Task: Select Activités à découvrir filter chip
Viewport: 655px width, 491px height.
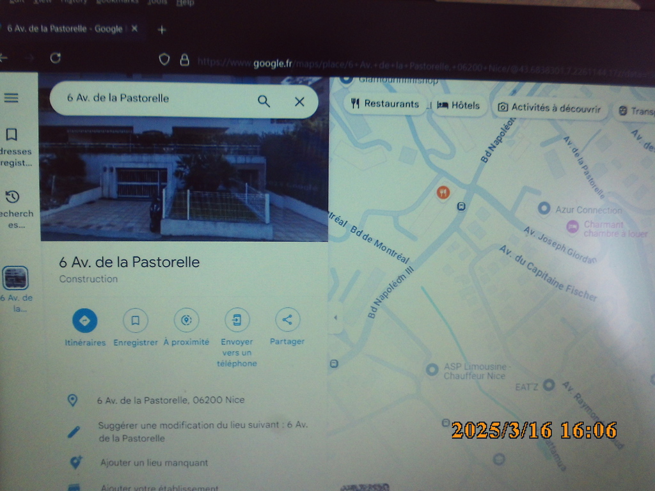Action: tap(549, 108)
